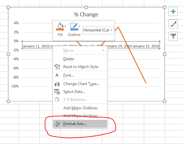The height and width of the screenshot is (145, 183).
Task: Click the January 15, 2016 axis label
Action: pyautogui.click(x=146, y=46)
